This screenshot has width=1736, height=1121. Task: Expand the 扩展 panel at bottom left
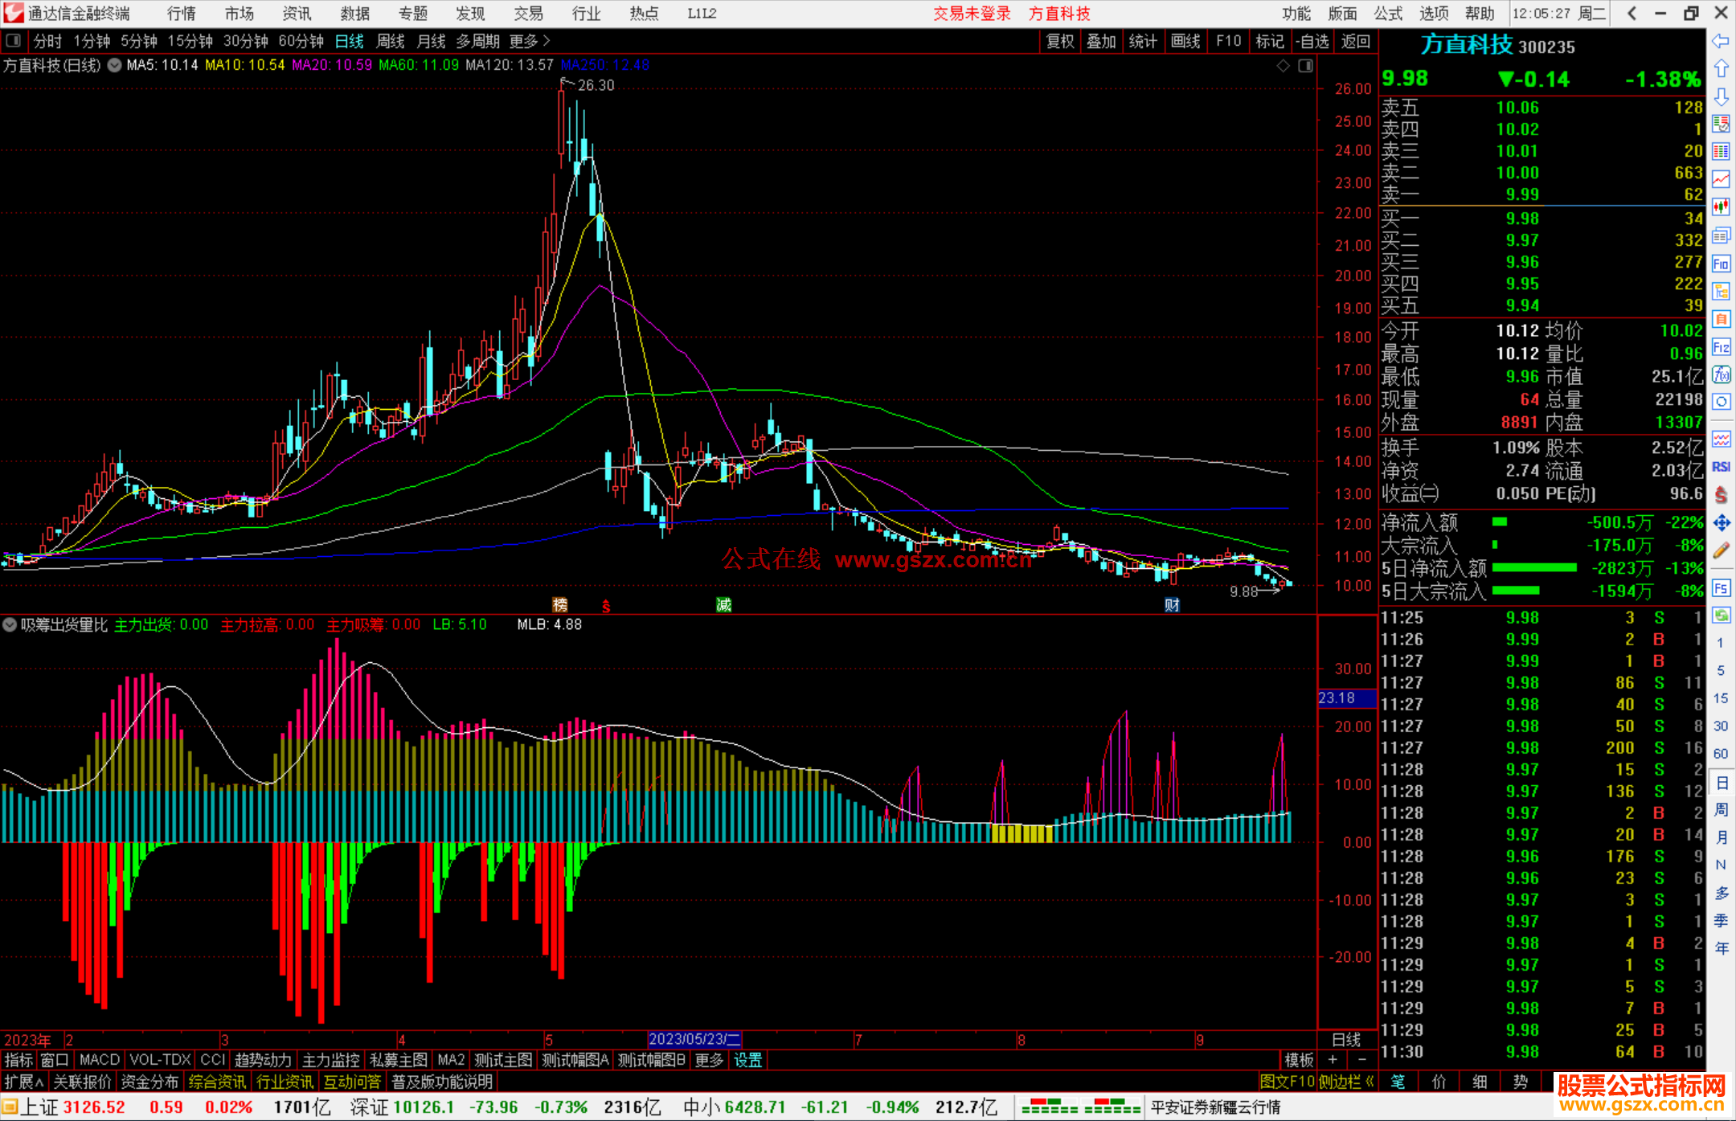[x=24, y=1082]
